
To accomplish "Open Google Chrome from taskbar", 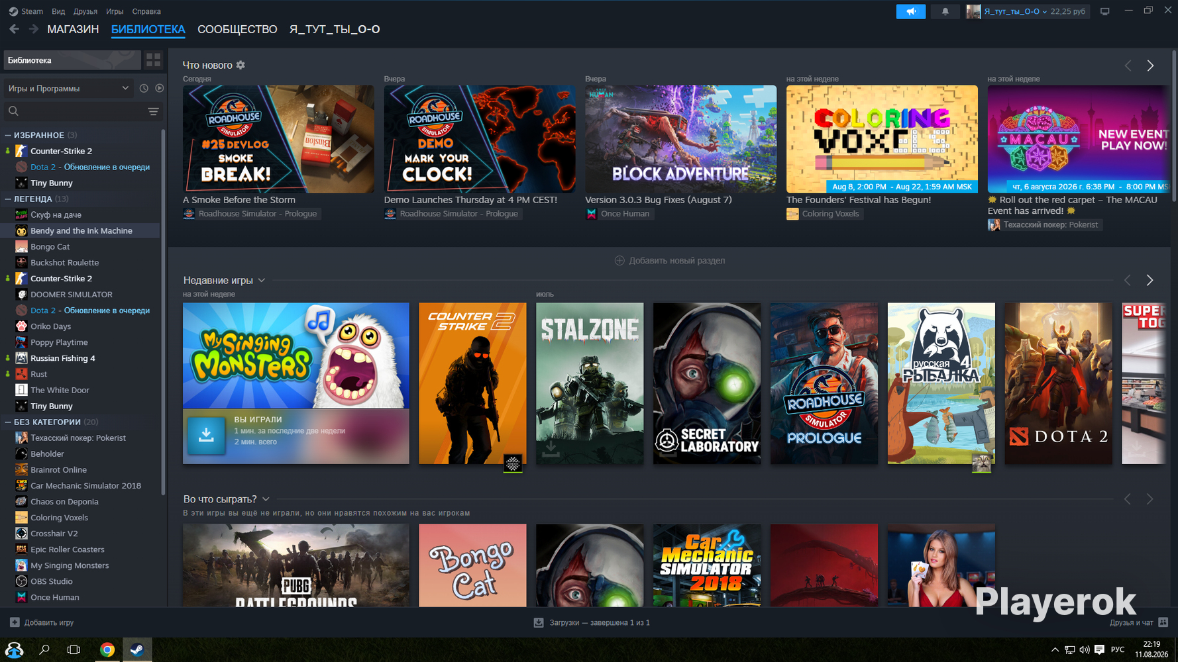I will tap(107, 649).
